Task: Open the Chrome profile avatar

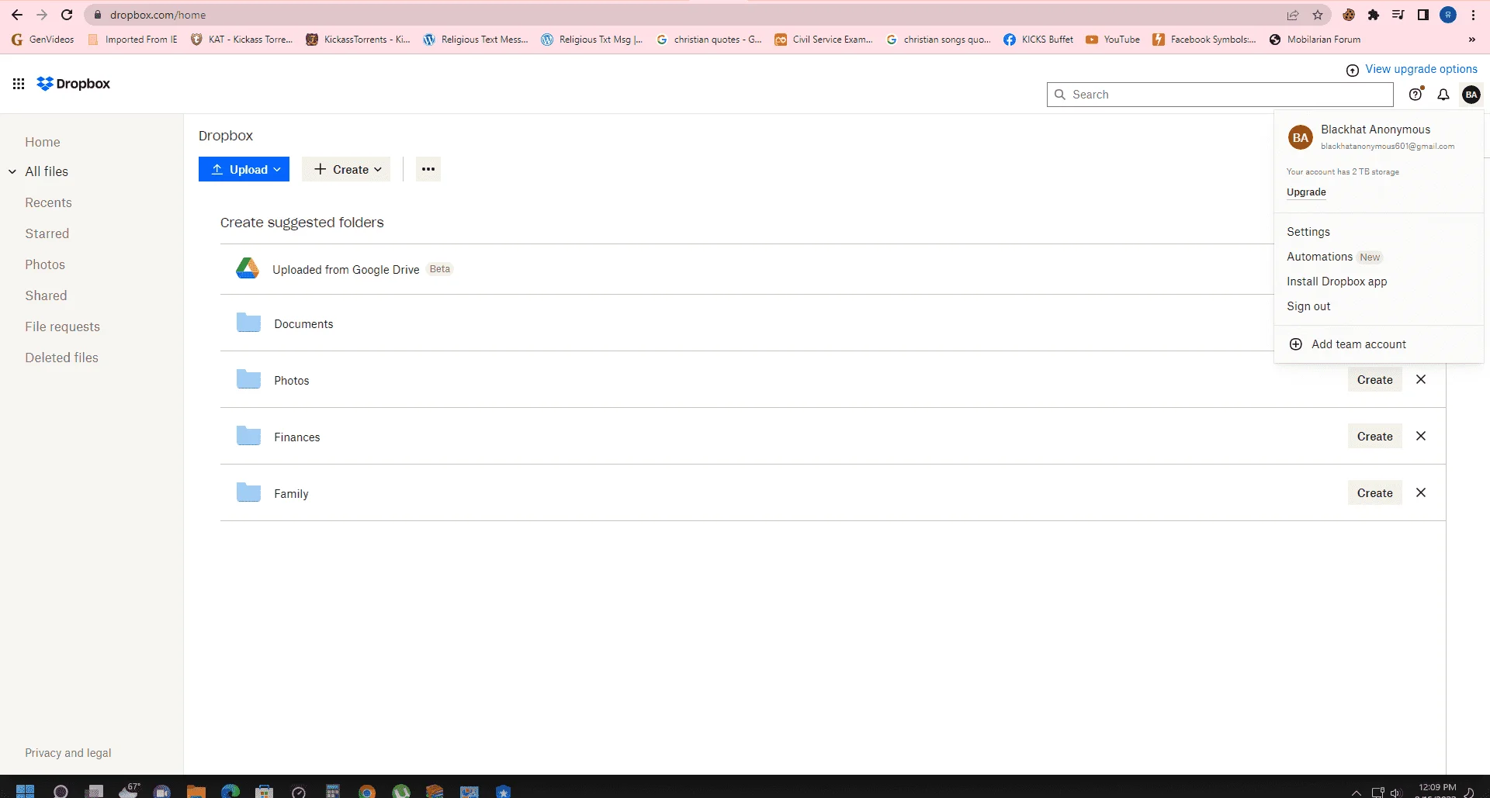Action: pyautogui.click(x=1448, y=15)
